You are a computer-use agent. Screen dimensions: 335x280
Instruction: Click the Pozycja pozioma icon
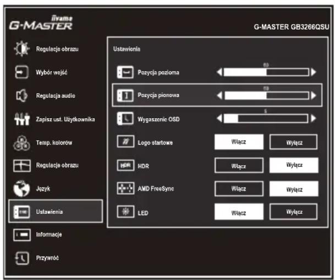point(125,72)
